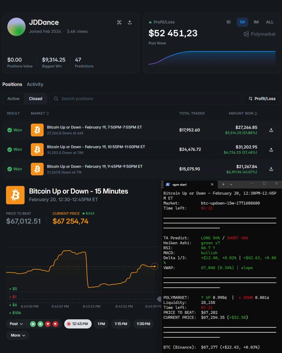Screen dimensions: 282x353
Task: Click the second green up result icon
Action: [x=41, y=324]
